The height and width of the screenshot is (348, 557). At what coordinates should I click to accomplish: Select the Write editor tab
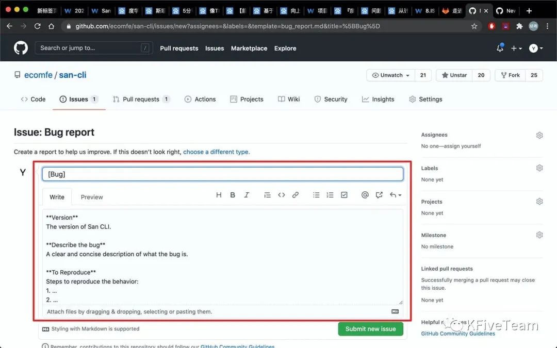point(57,197)
